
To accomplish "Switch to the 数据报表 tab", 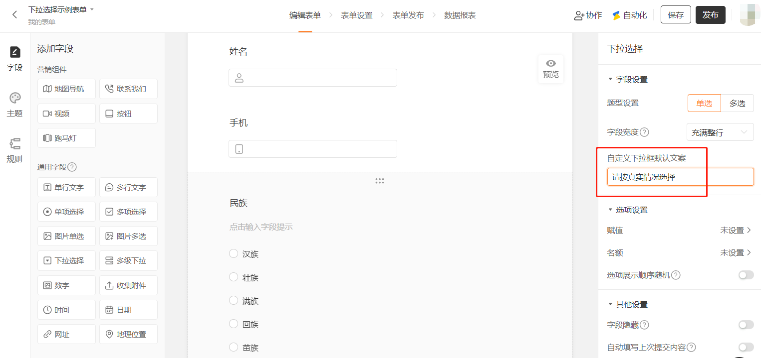I will click(x=460, y=15).
